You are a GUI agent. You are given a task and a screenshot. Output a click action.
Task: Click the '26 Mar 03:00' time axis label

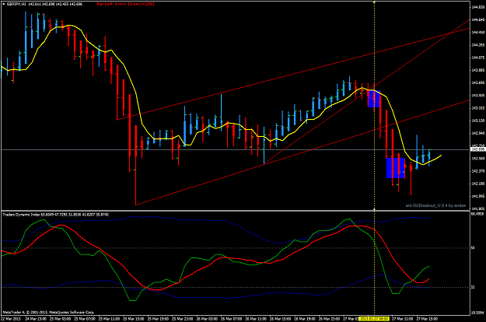(x=207, y=319)
